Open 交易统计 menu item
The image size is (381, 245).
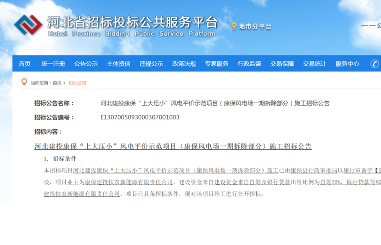pos(315,64)
